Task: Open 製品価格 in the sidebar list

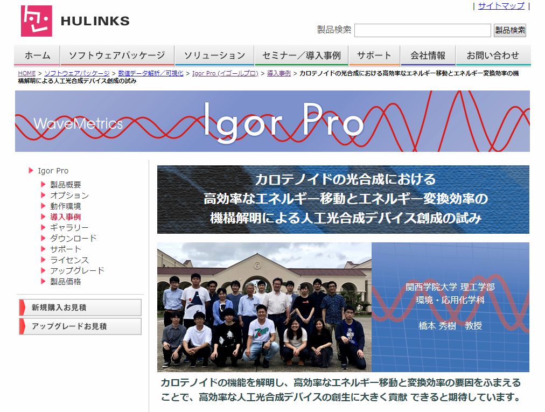Action: click(x=66, y=281)
